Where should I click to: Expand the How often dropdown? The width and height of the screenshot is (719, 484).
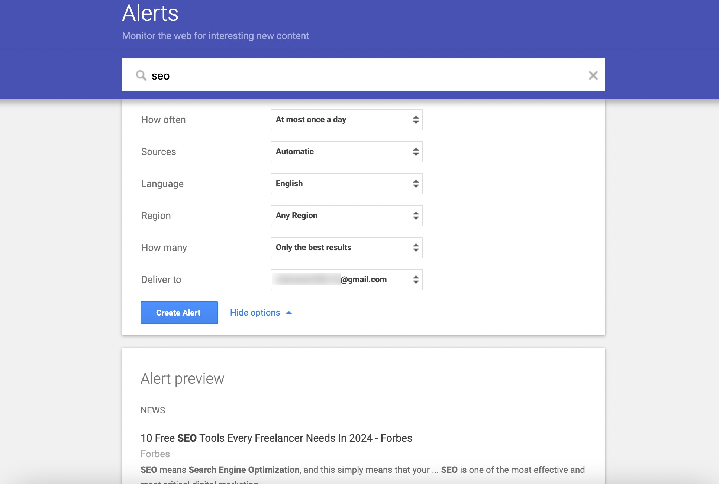click(346, 119)
